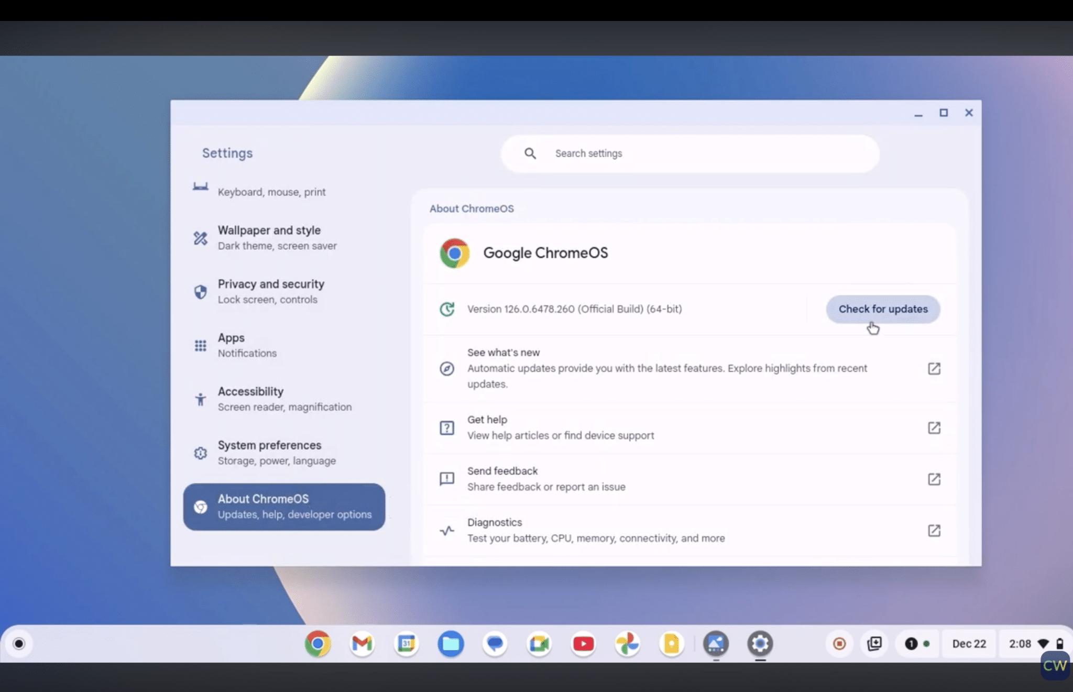
Task: Click the Search settings field
Action: (x=690, y=153)
